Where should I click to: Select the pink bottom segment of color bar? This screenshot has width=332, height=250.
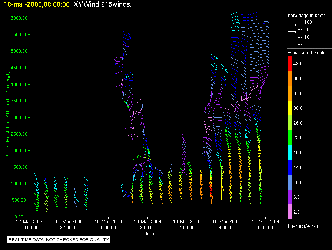pos(290,212)
